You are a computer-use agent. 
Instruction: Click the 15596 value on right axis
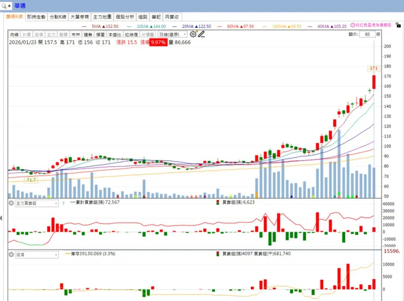click(392, 251)
